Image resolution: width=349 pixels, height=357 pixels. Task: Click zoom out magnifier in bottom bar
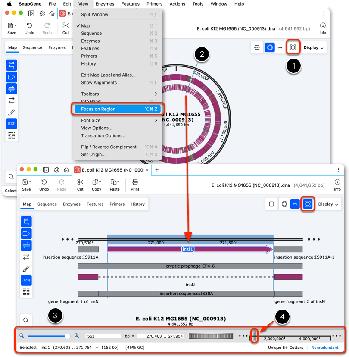coord(22,336)
